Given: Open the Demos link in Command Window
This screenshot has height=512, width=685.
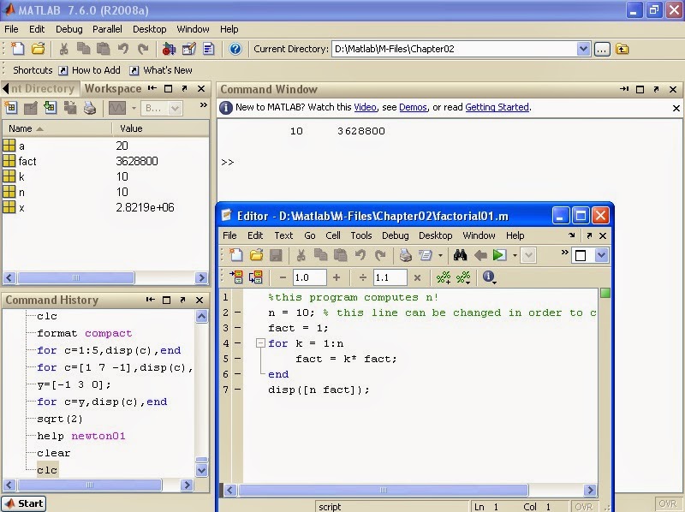Looking at the screenshot, I should (413, 108).
